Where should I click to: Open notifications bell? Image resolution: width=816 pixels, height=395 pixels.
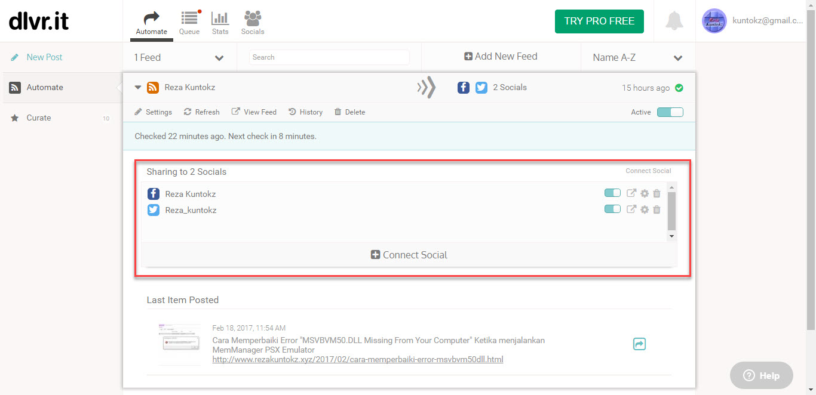(674, 21)
